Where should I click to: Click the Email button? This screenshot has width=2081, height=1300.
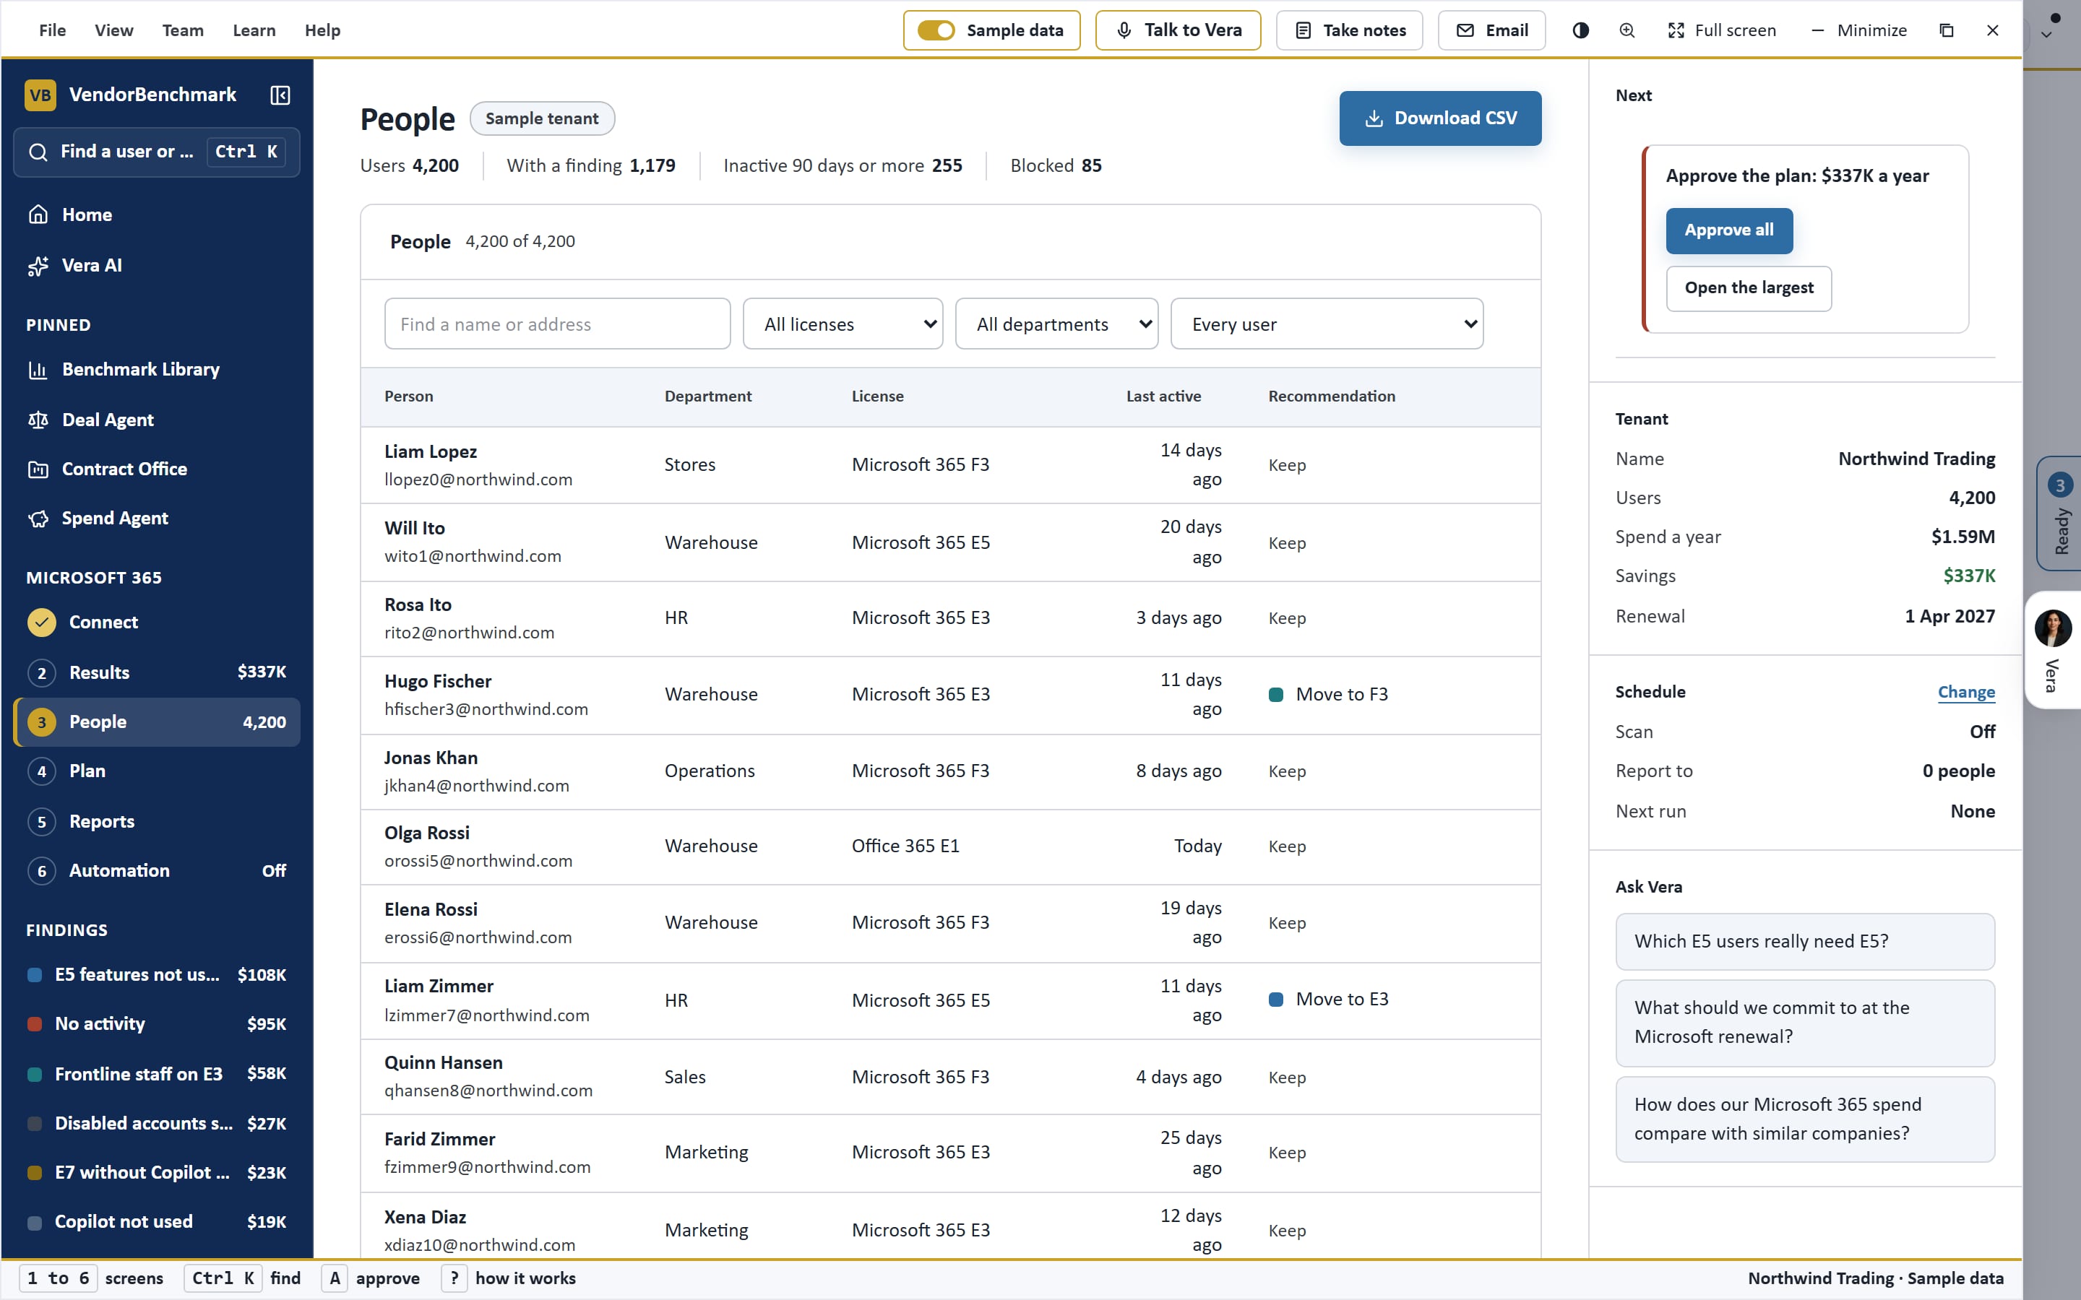[1492, 30]
